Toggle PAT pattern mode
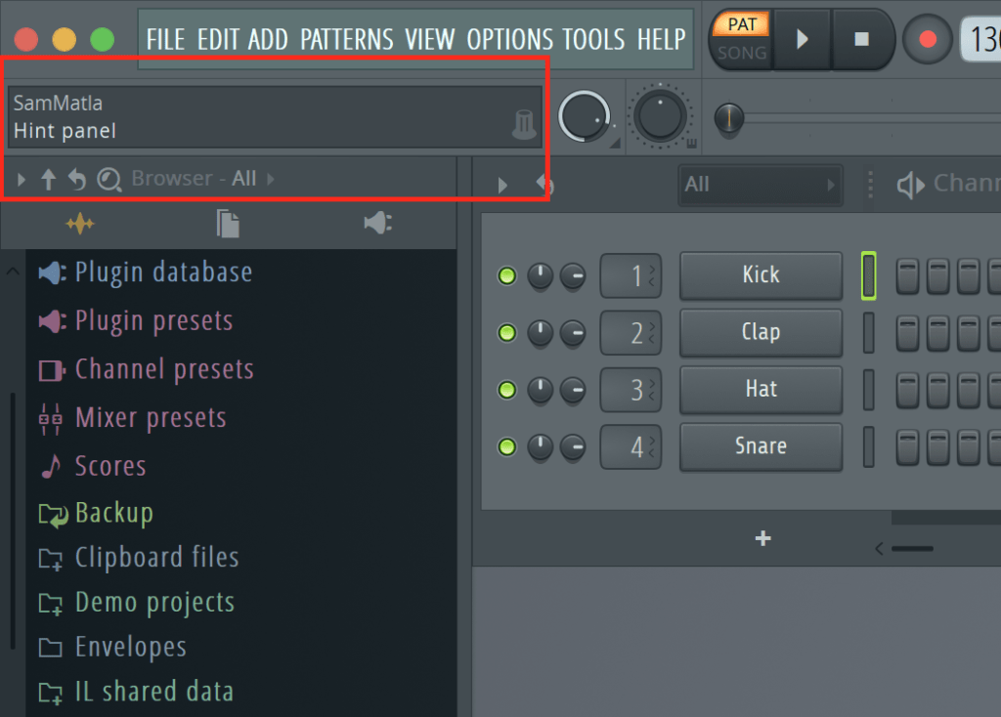This screenshot has height=717, width=1001. (742, 23)
